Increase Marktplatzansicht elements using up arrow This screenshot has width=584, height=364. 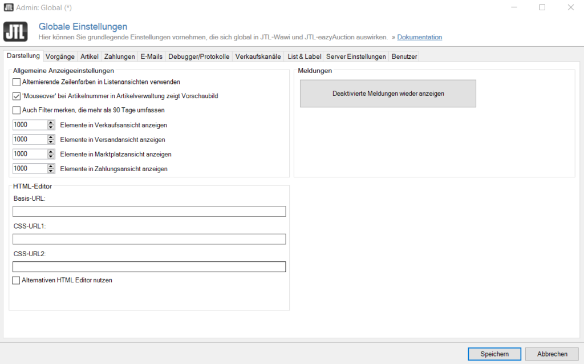[51, 152]
